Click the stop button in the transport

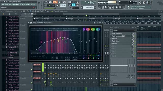pyautogui.click(x=53, y=5)
